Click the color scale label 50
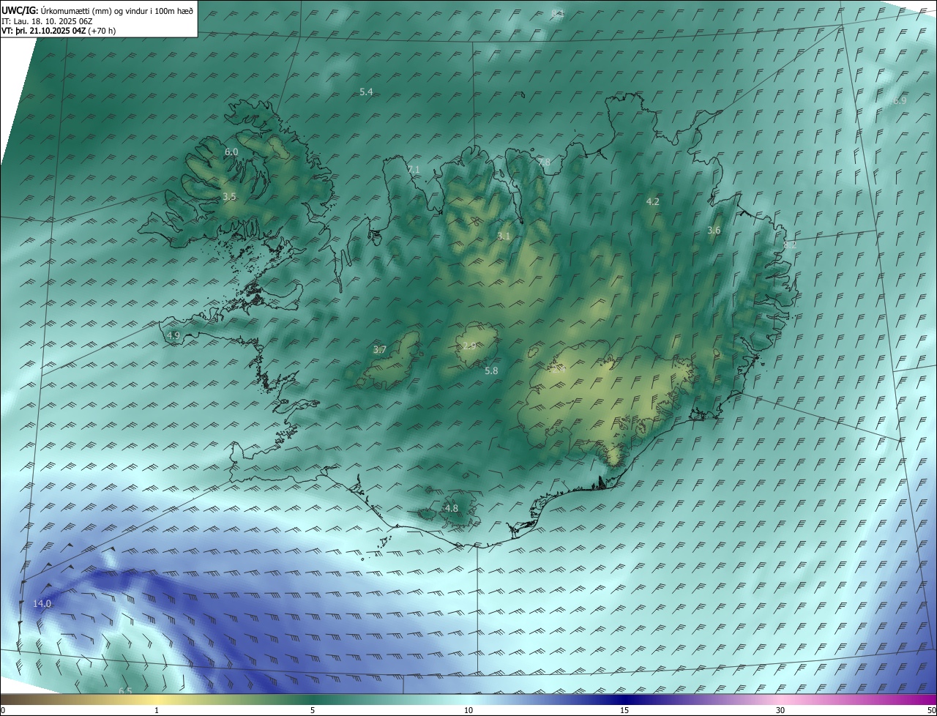This screenshot has width=937, height=716. [x=931, y=711]
